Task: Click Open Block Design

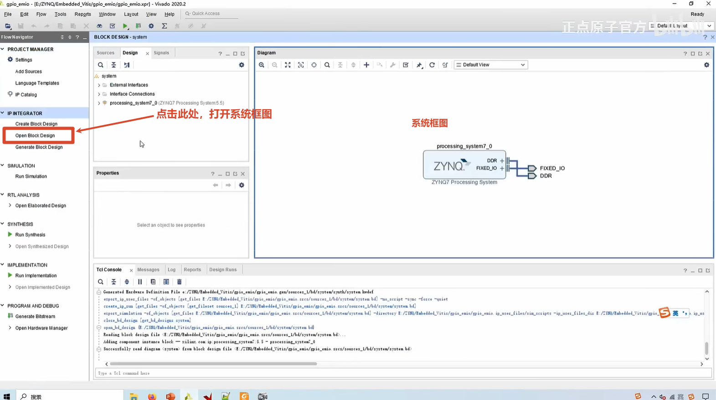Action: 35,136
